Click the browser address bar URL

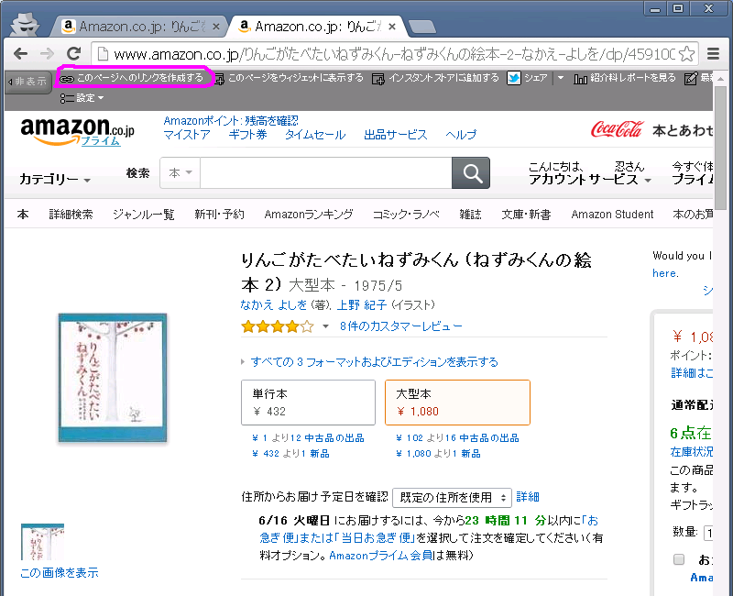(x=394, y=54)
